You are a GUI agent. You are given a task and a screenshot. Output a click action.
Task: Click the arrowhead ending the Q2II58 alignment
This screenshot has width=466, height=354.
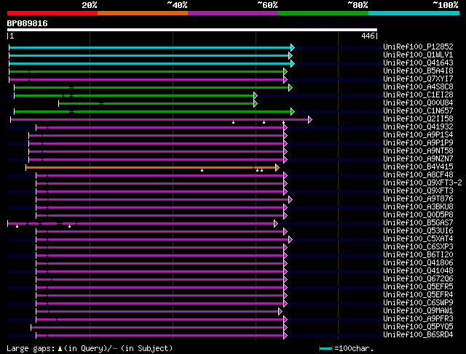(x=310, y=120)
